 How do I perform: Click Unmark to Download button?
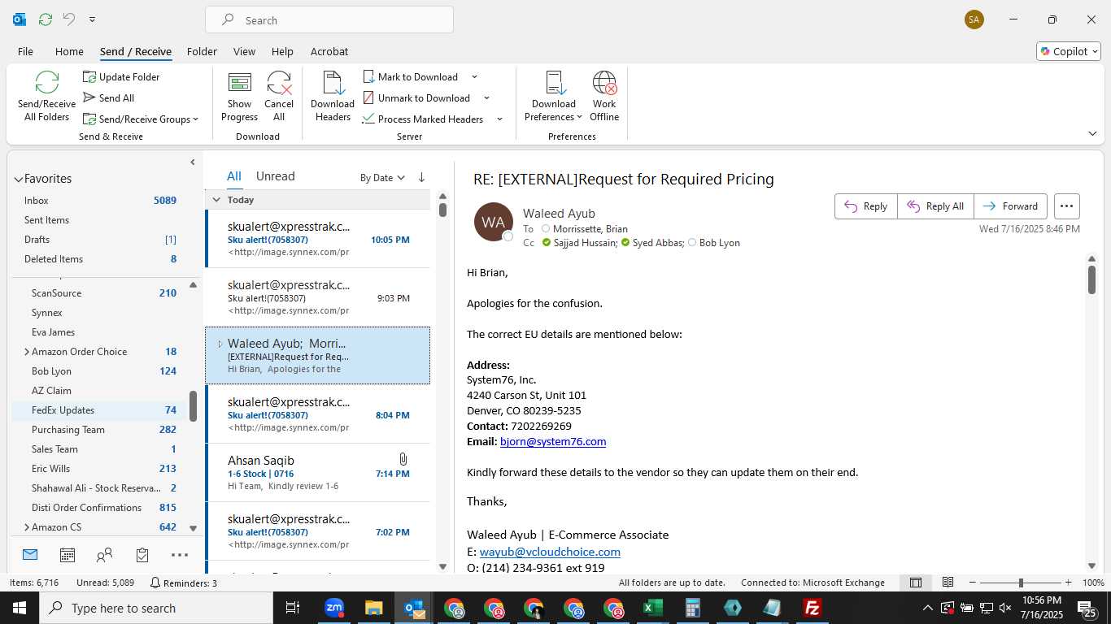[417, 98]
